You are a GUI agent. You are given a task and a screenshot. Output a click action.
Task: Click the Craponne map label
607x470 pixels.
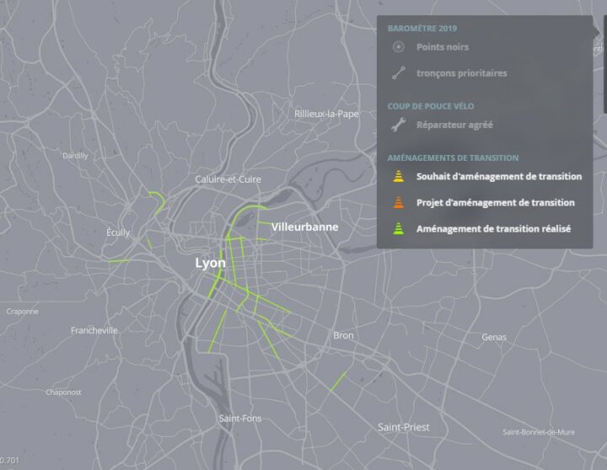[23, 312]
